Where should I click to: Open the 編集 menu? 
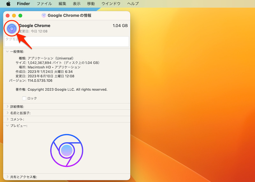pos(62,4)
